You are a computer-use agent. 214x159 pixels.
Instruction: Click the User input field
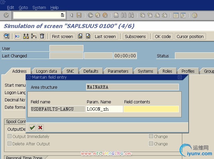[66, 48]
